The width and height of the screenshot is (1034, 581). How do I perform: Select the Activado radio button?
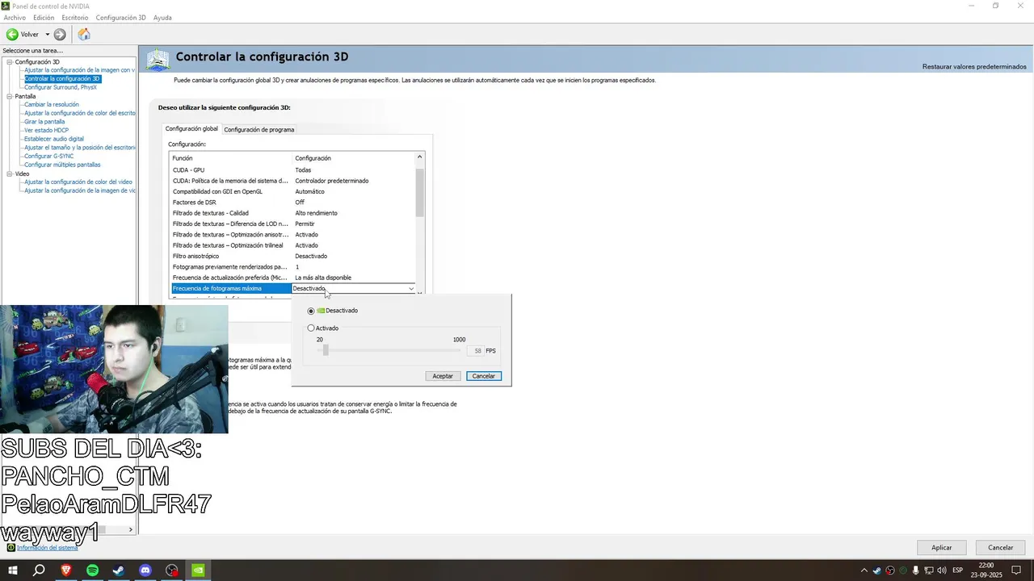[x=311, y=328]
